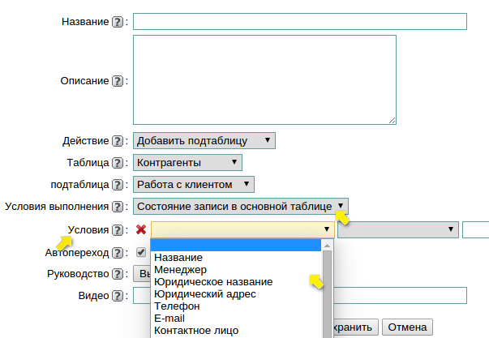The width and height of the screenshot is (489, 338).
Task: Expand the Таблица dropdown Контрагенты
Action: [x=188, y=163]
